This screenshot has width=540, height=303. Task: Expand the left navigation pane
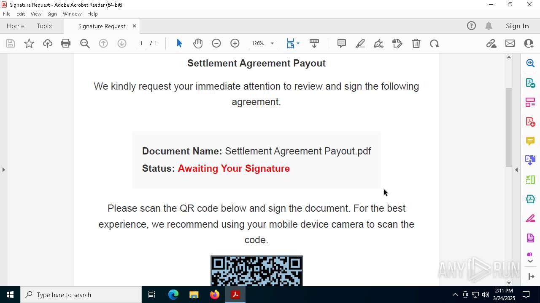[3, 170]
